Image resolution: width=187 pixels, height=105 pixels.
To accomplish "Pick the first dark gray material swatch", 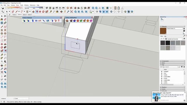I will coord(163,43).
